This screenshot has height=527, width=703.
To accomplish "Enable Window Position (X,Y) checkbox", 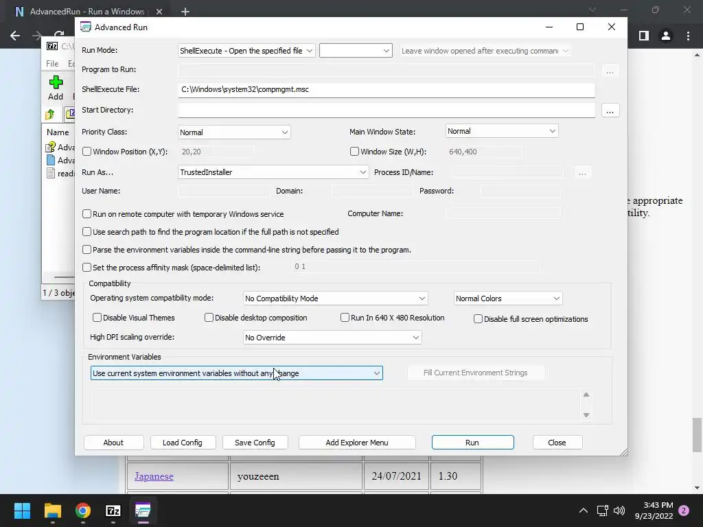I will coord(87,152).
